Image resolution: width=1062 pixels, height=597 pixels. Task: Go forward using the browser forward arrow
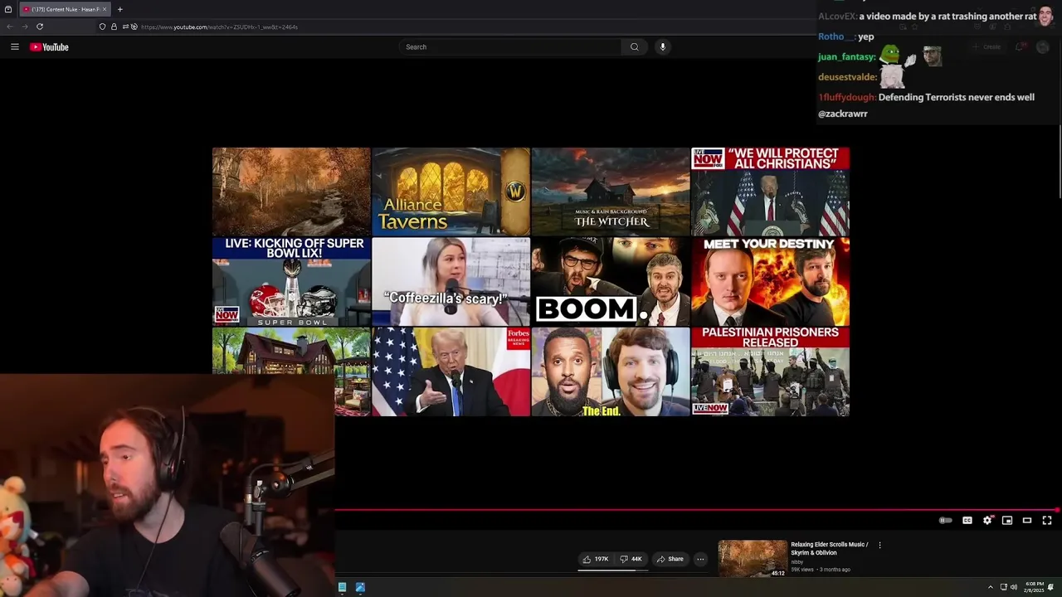pos(24,27)
